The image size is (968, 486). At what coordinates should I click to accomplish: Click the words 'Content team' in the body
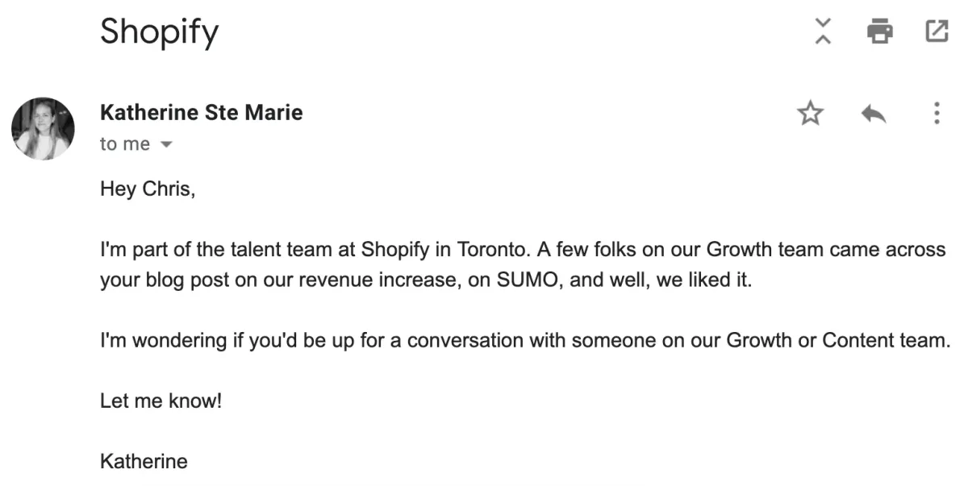coord(884,340)
